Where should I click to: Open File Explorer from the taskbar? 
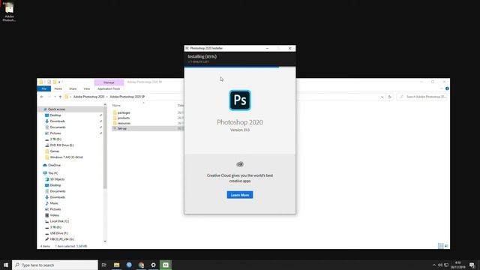click(x=117, y=265)
